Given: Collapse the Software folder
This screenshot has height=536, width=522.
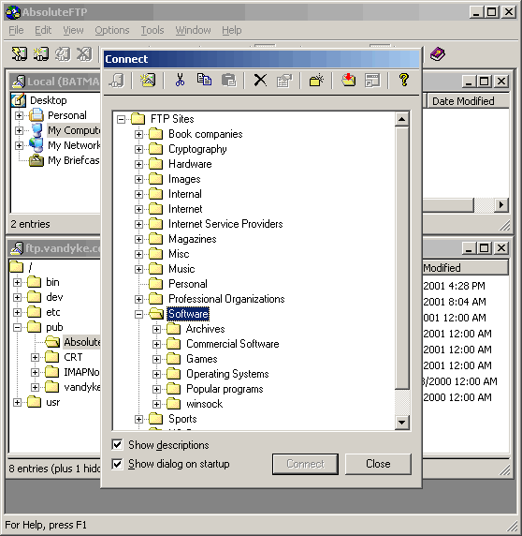Looking at the screenshot, I should tap(138, 314).
